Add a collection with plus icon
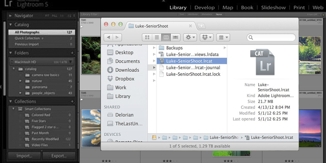Screen dimensions: 326x163 tap(72, 101)
